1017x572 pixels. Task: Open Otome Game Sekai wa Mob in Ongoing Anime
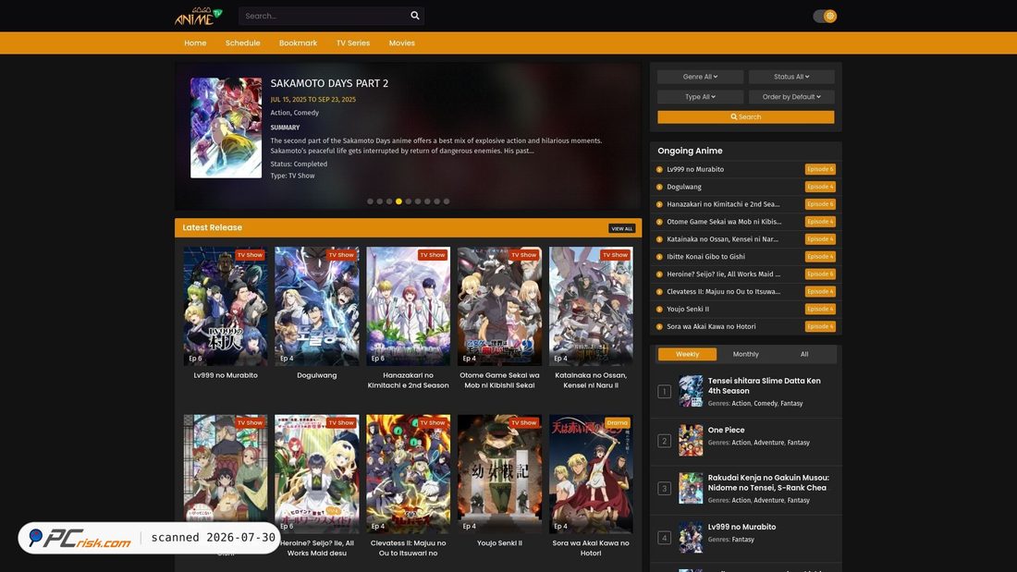pyautogui.click(x=724, y=222)
